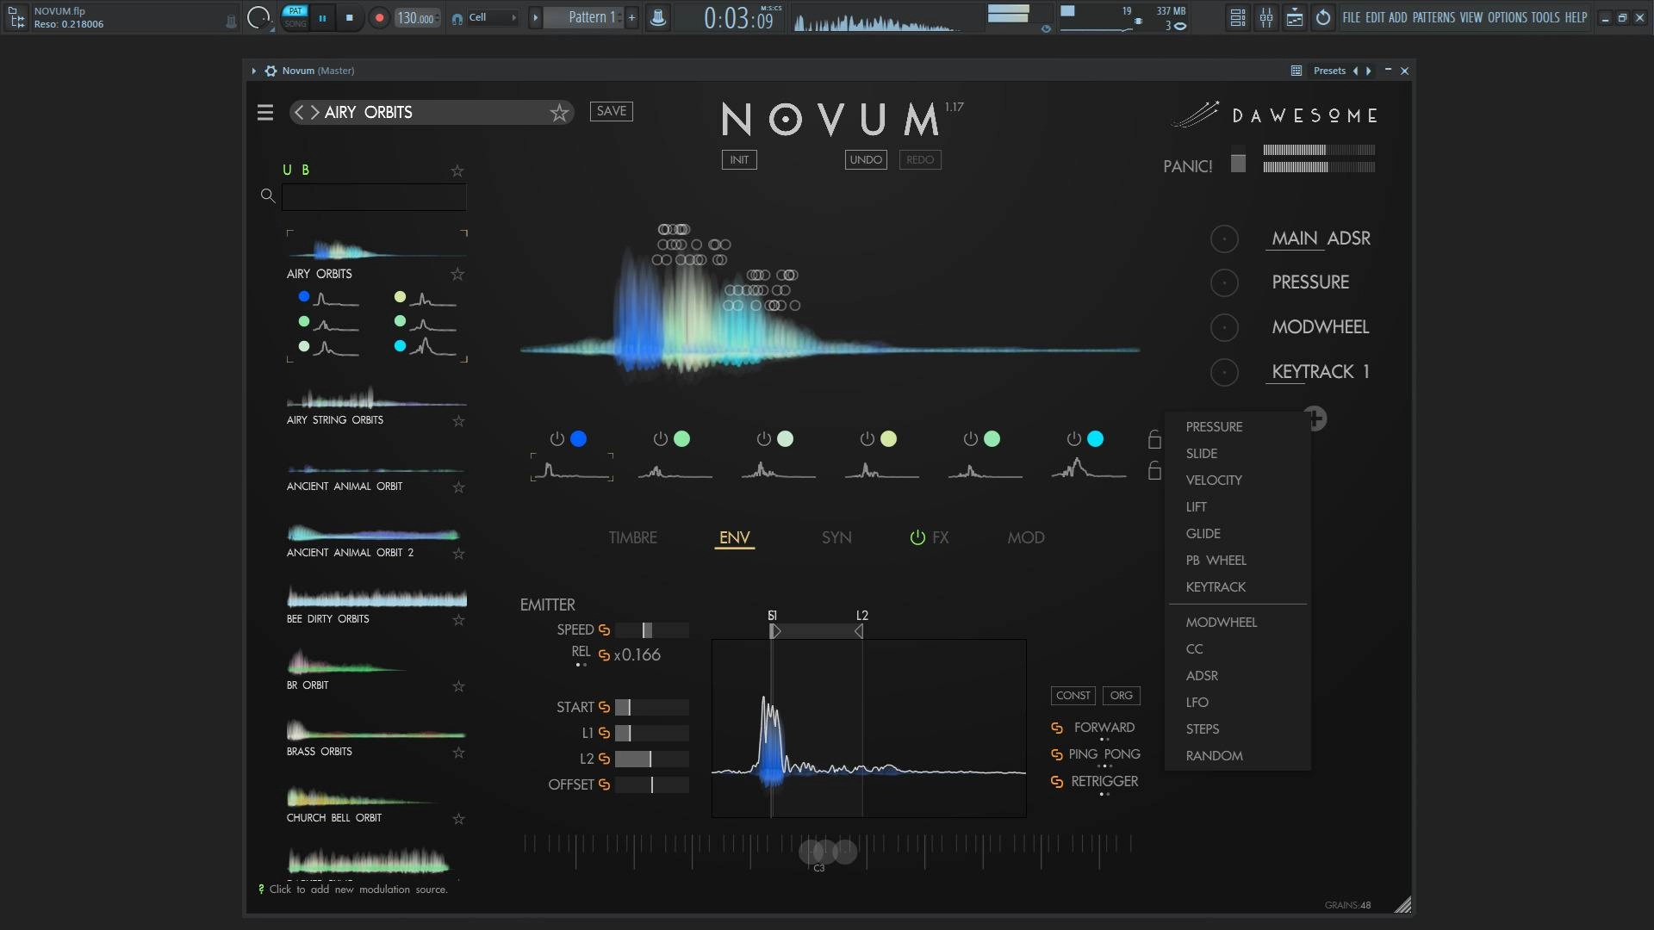Viewport: 1654px width, 930px height.
Task: Open the Novum hamburger menu
Action: 265,113
